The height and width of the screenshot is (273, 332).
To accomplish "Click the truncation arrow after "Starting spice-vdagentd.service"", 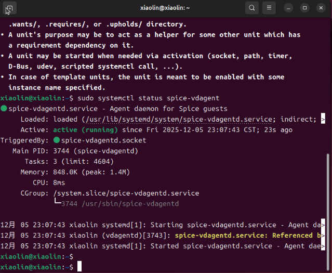I will coord(323,225).
